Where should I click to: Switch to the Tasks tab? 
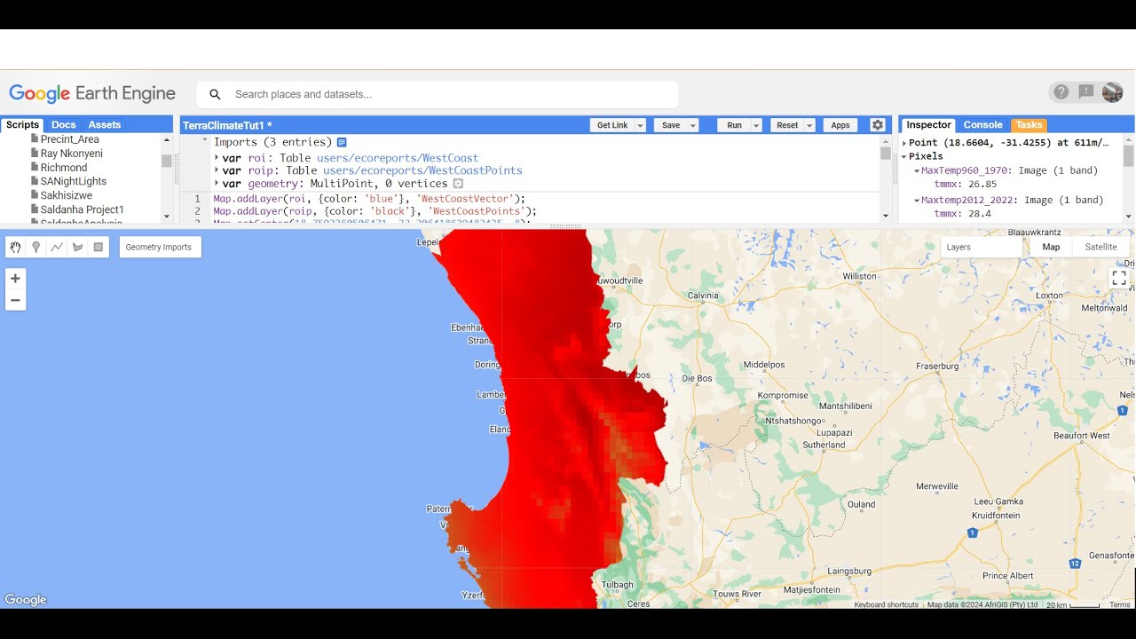[1029, 125]
